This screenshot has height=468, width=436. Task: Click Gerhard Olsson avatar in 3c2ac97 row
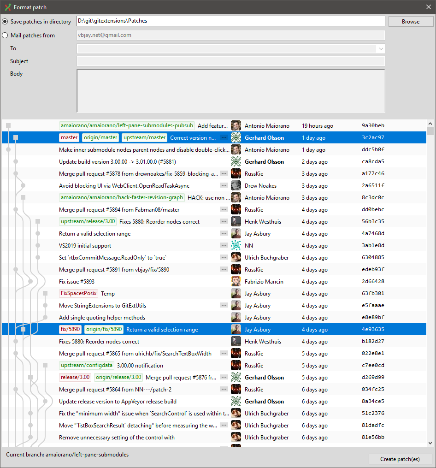pos(236,137)
